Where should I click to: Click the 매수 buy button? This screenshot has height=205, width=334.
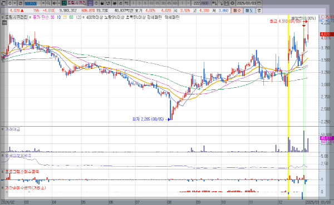[x=237, y=11]
